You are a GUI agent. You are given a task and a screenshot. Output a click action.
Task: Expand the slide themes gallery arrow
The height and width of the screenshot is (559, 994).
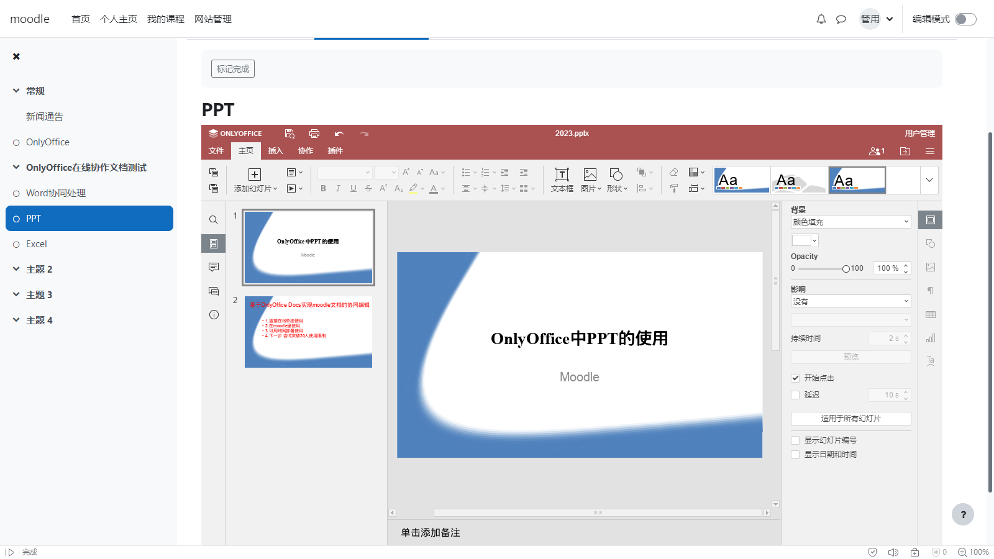tap(929, 180)
